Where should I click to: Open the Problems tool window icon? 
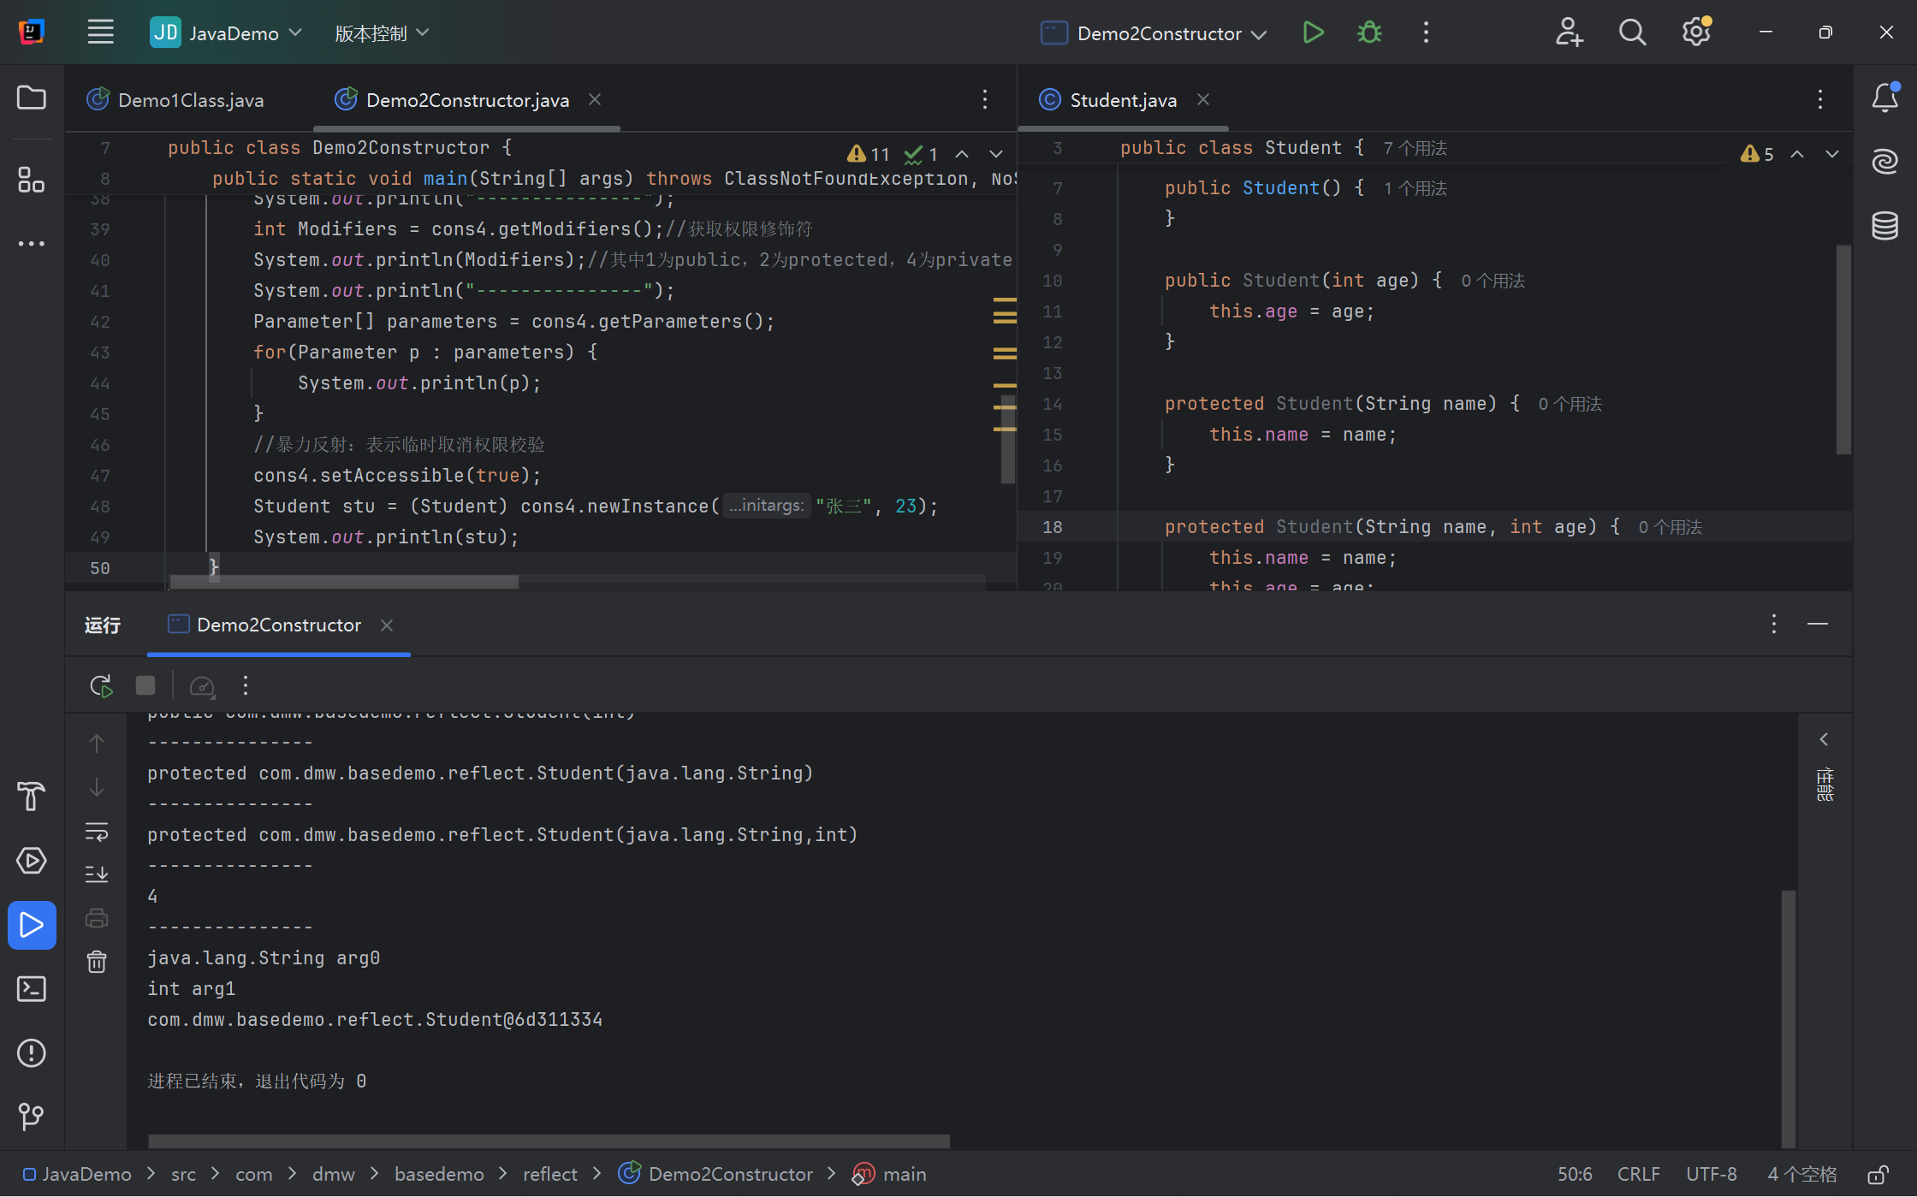[32, 1053]
